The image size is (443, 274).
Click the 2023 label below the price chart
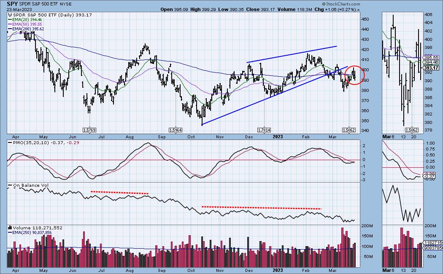click(278, 137)
